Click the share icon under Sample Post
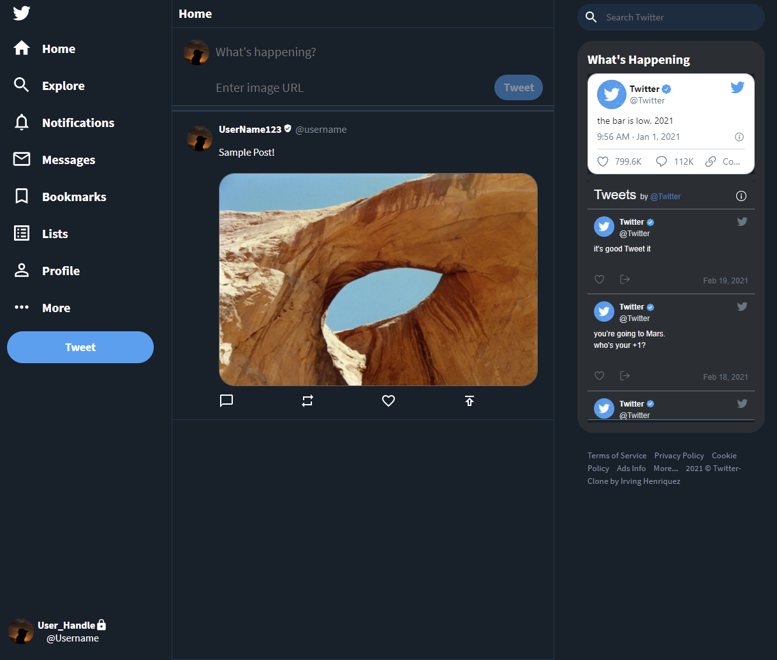 coord(470,401)
